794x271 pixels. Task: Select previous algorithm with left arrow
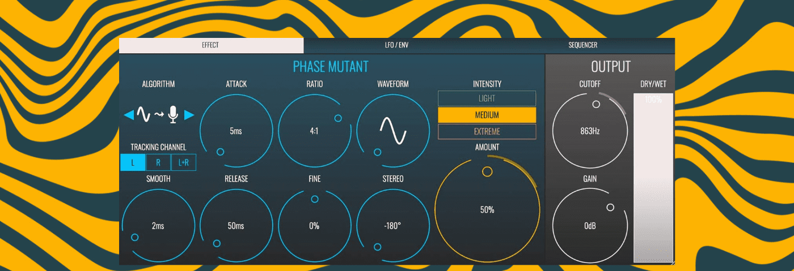coord(129,115)
